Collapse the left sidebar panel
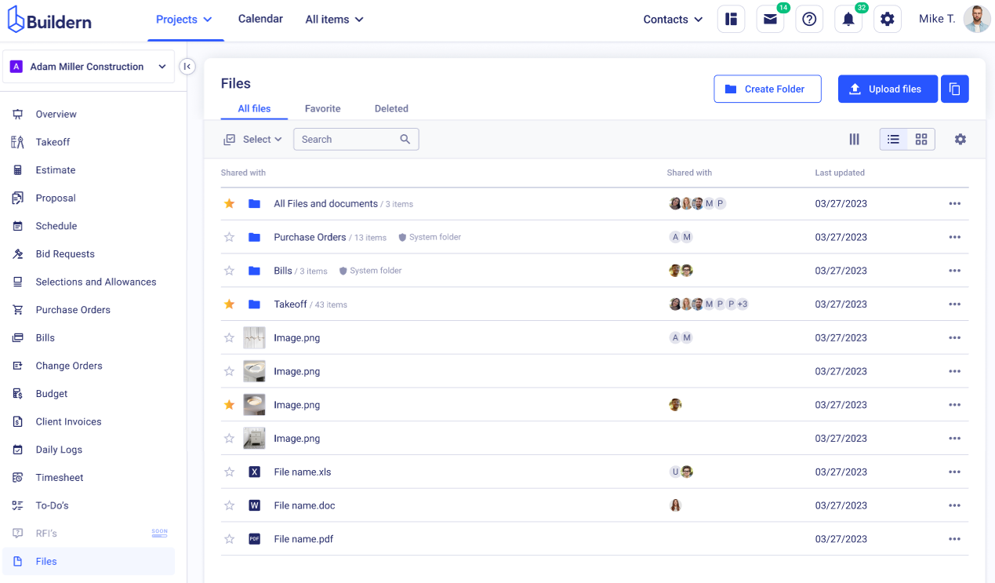The width and height of the screenshot is (995, 583). [187, 67]
